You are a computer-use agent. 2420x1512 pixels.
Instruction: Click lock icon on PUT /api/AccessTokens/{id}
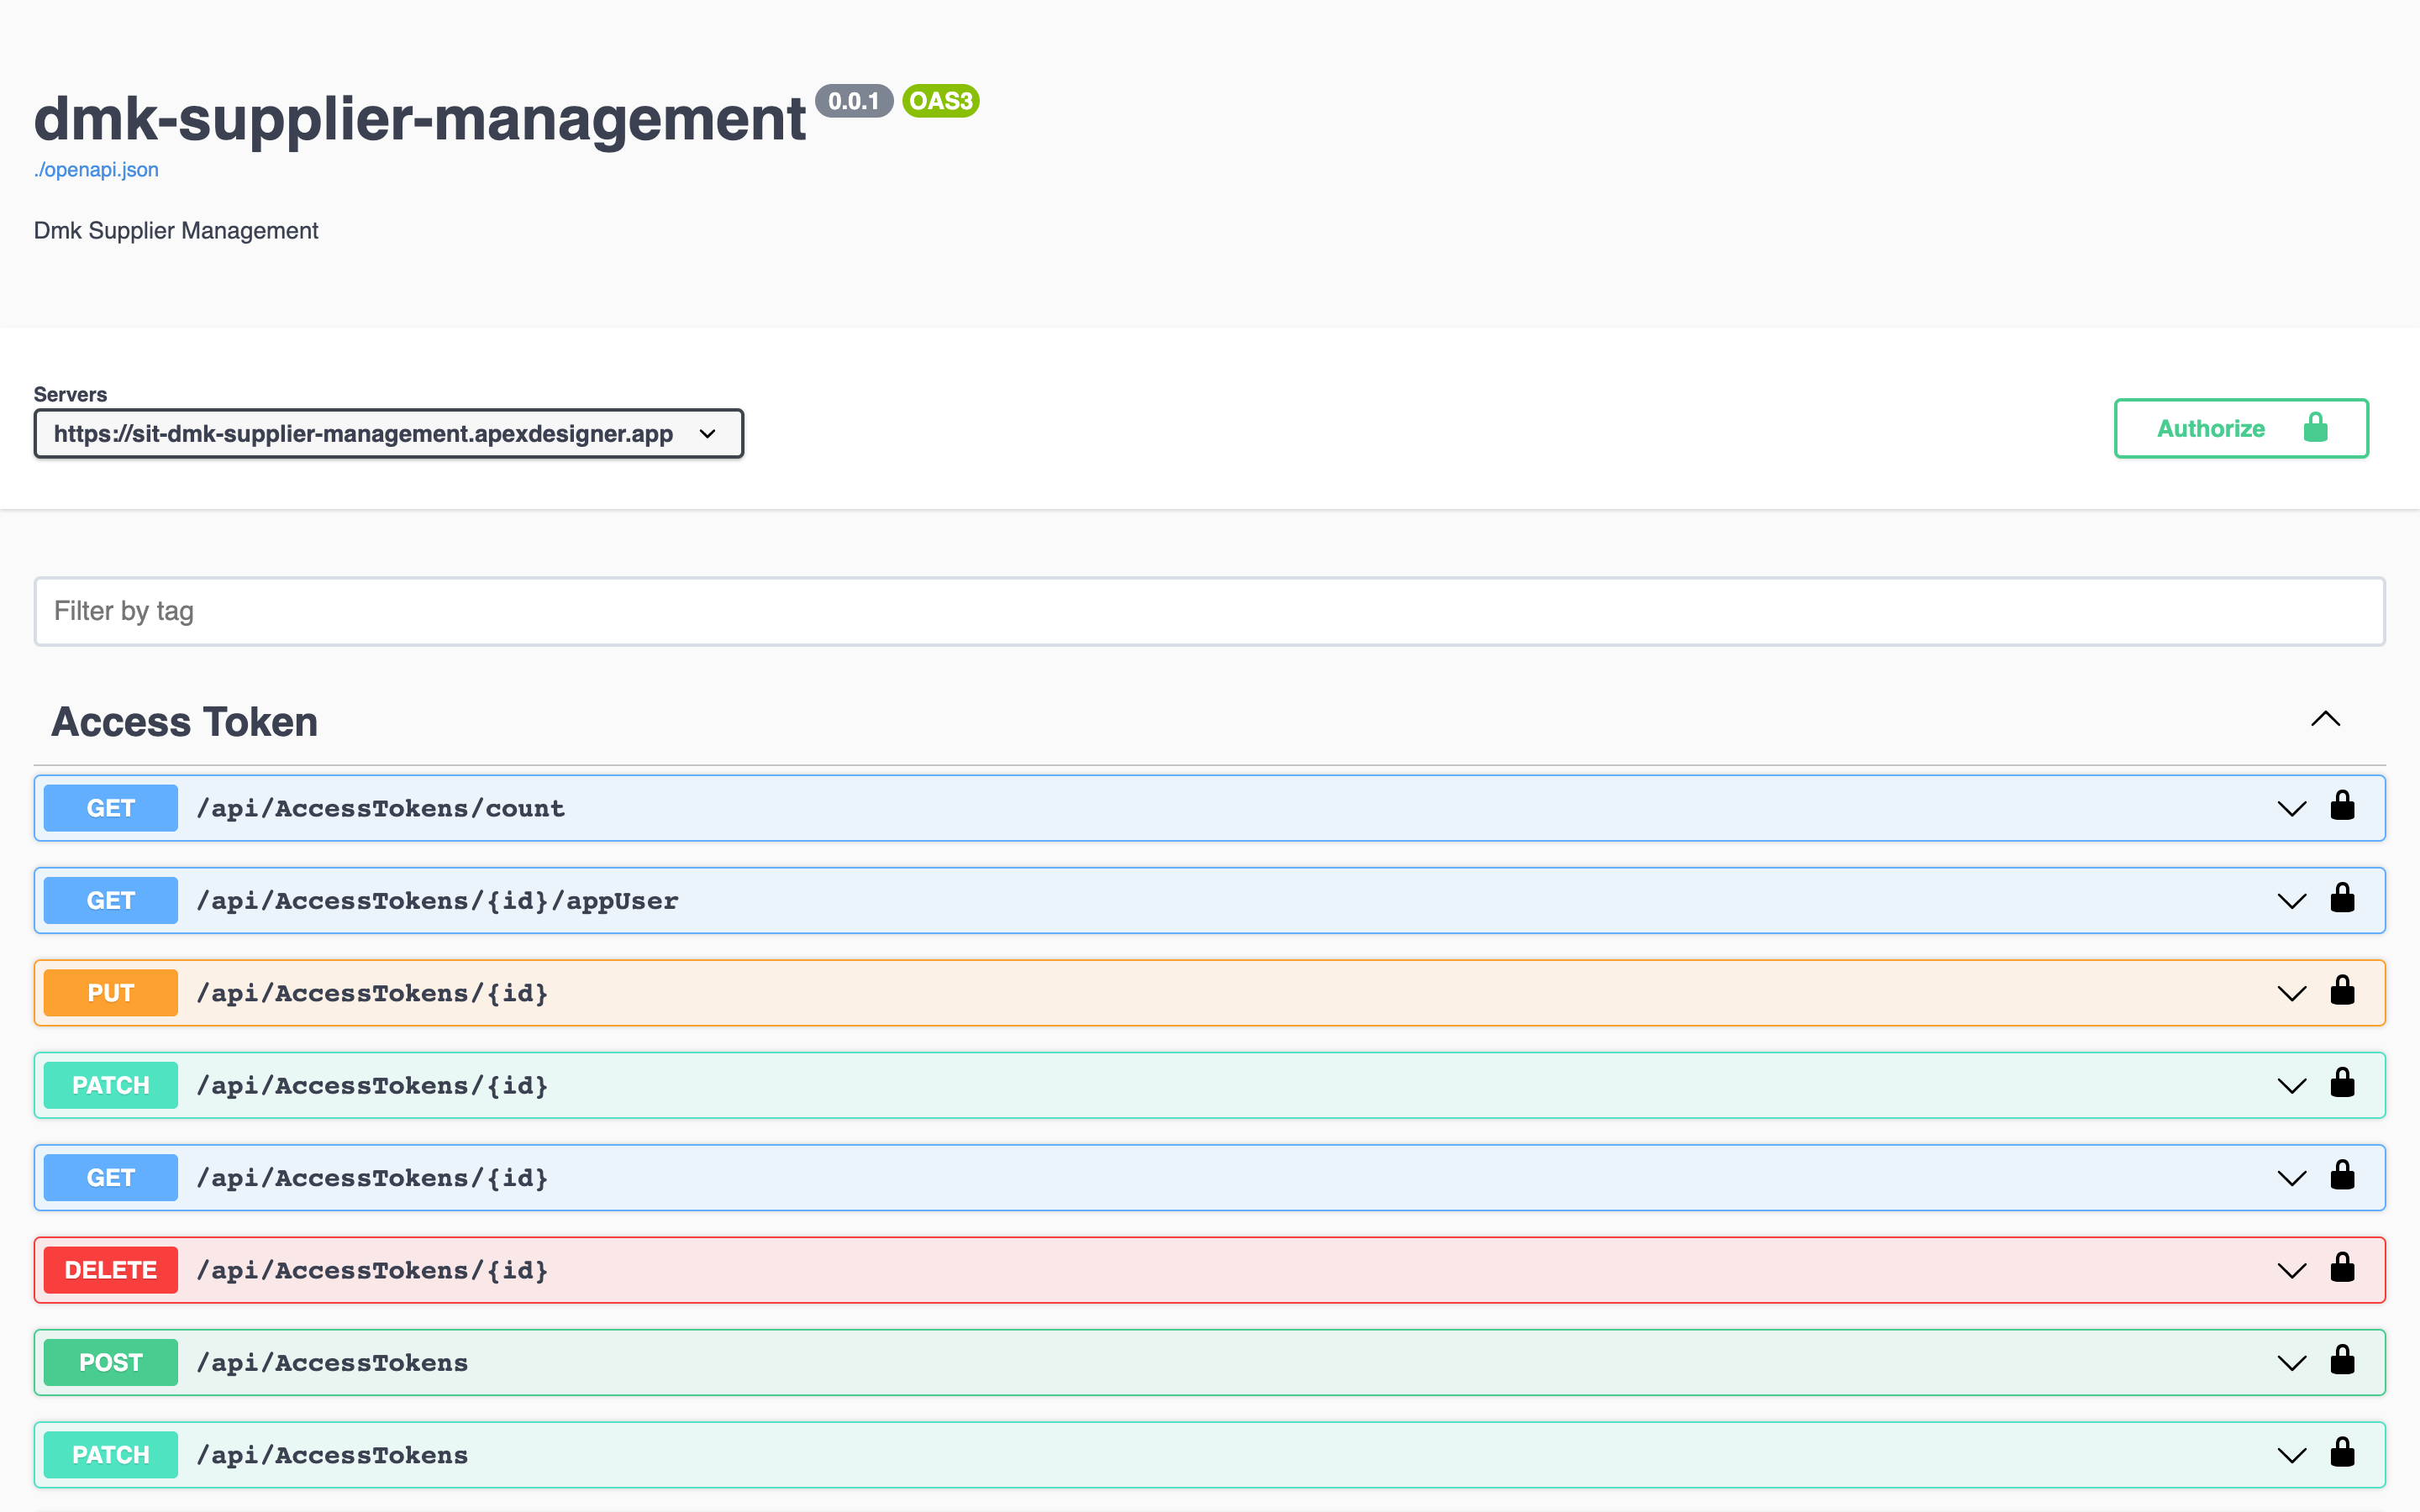[2342, 991]
